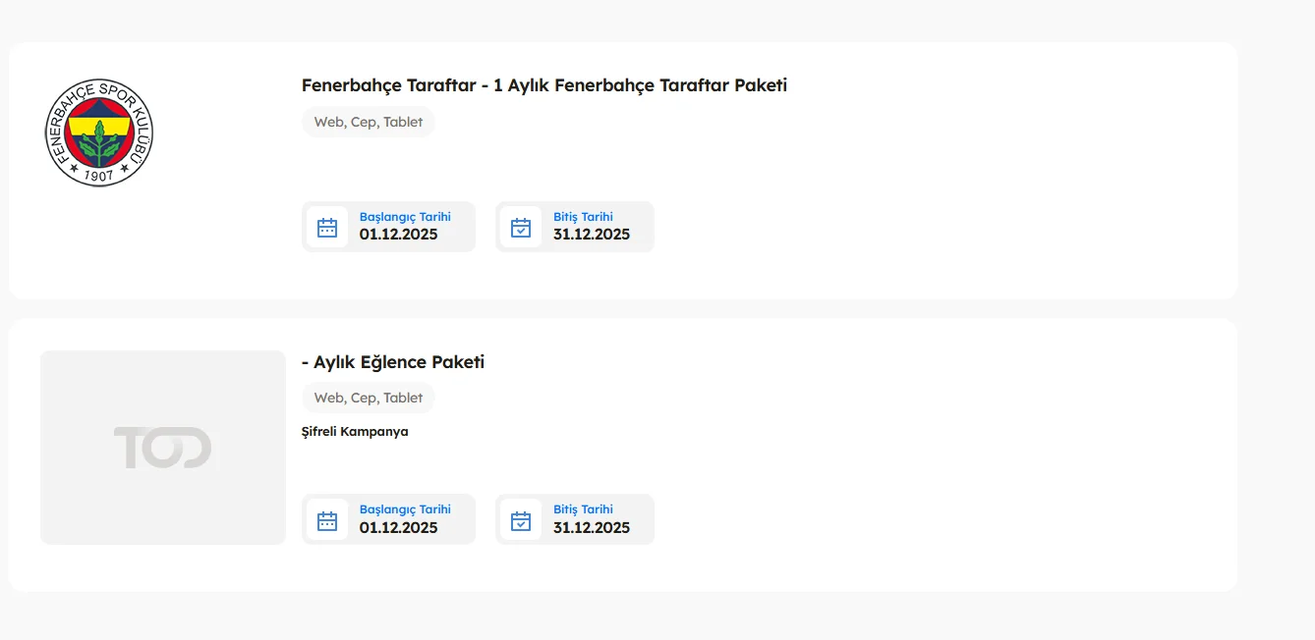The width and height of the screenshot is (1315, 640).
Task: Click the Web, Cep, Tablet chip under Fenerbahçe package
Action: pos(368,123)
